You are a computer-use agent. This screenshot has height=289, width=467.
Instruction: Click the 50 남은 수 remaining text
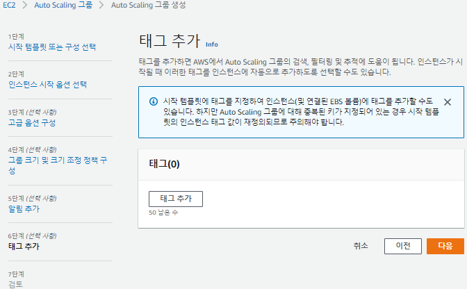pos(163,213)
